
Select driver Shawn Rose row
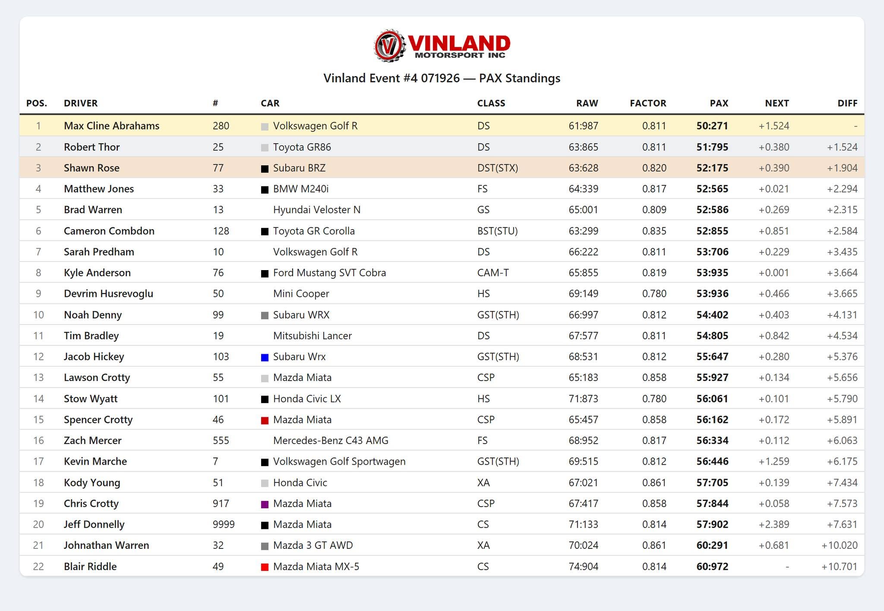pos(442,167)
